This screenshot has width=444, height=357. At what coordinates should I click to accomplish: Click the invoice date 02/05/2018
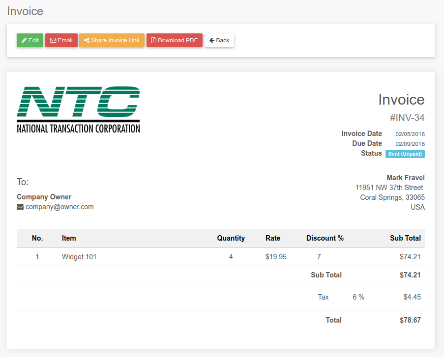(410, 134)
